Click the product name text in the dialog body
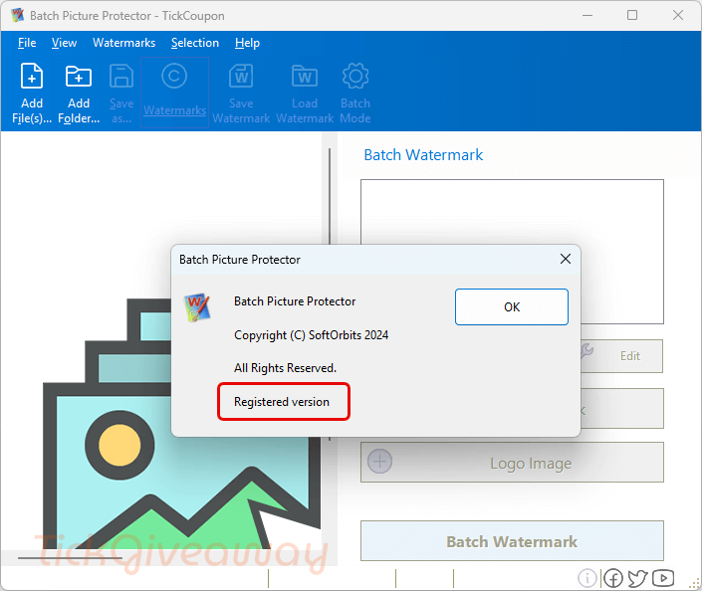 point(295,301)
